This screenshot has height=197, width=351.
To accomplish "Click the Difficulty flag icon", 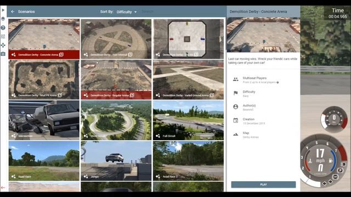I will tap(235, 93).
